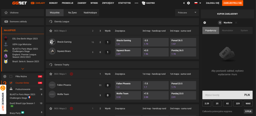Open language selector with Polish flag
This screenshot has height=116, width=256.
click(x=198, y=3)
